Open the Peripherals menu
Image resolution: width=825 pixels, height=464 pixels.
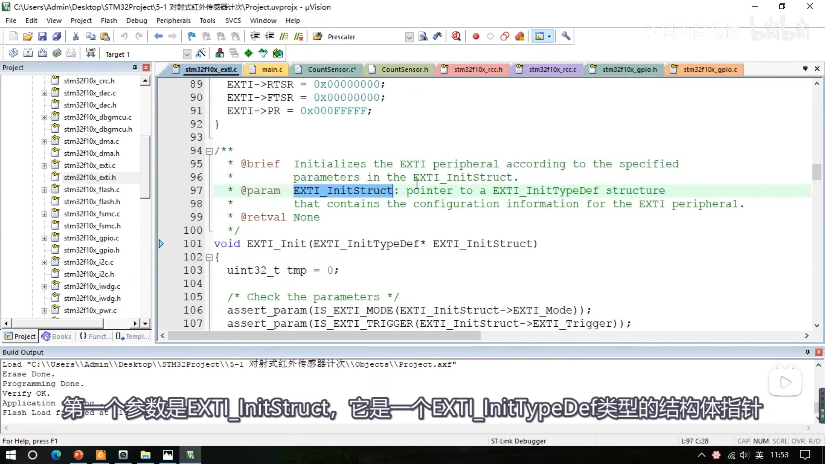click(173, 21)
